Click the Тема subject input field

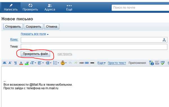(94, 47)
